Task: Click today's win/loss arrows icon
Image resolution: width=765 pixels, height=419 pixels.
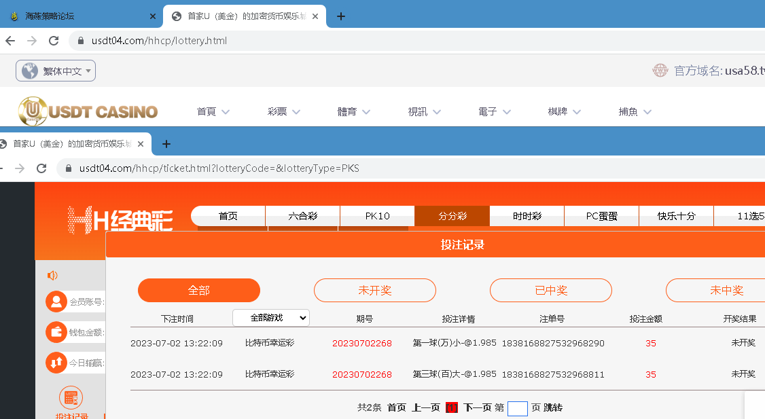Action: (56, 363)
